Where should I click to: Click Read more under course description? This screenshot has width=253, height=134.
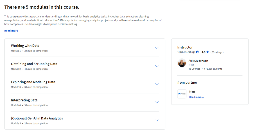click(11, 31)
